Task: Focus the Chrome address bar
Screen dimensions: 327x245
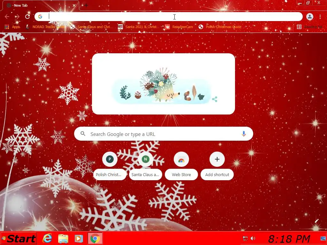Action: (x=169, y=17)
